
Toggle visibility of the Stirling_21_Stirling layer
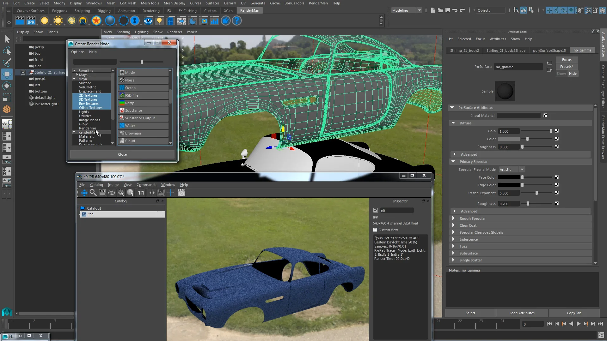coord(23,72)
